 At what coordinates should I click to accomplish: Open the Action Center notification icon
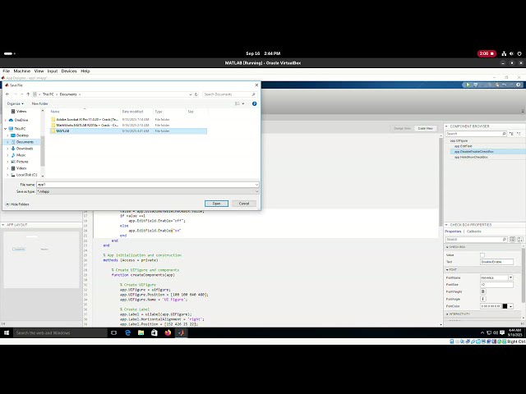click(502, 332)
